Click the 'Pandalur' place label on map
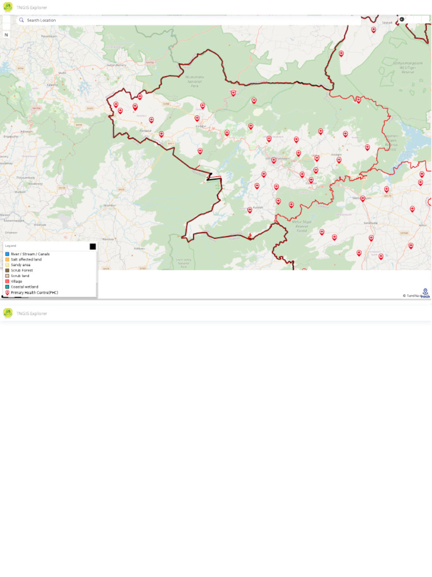432x577 pixels. click(146, 131)
